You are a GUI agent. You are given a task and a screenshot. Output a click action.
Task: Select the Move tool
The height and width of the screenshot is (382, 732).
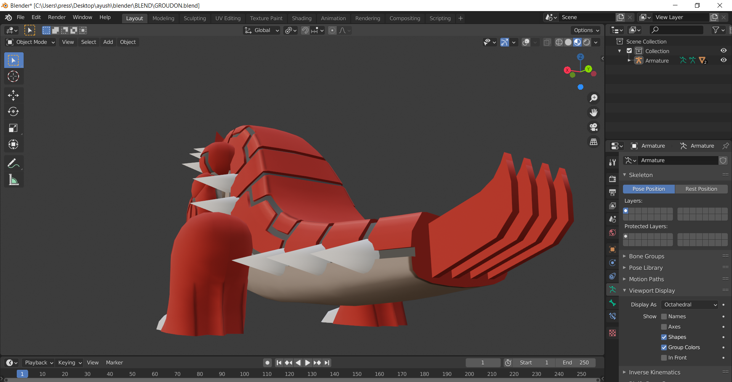[13, 95]
